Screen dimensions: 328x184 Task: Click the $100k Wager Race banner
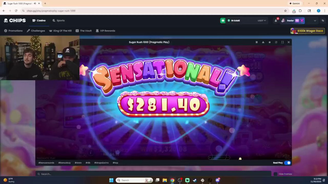[307, 31]
